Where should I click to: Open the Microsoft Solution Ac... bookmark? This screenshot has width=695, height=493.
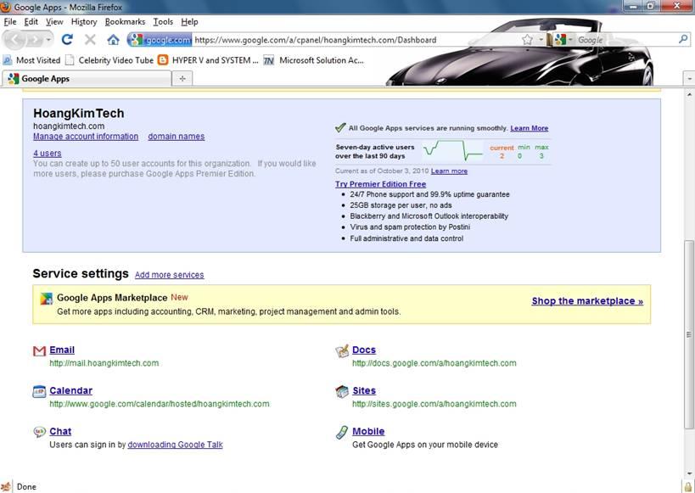point(313,60)
